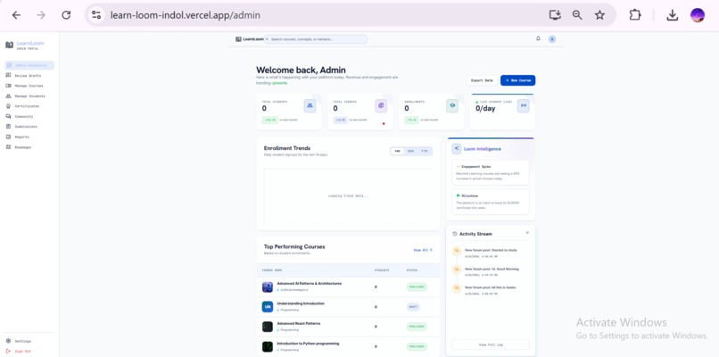The height and width of the screenshot is (357, 719).
Task: Click the Engagement Spike insight card
Action: click(x=491, y=172)
